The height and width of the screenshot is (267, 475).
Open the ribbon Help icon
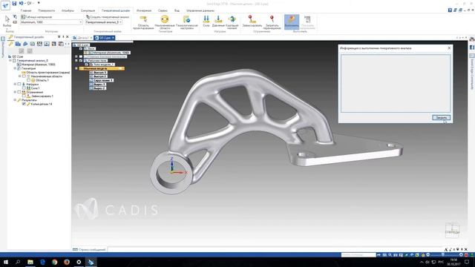pyautogui.click(x=450, y=10)
